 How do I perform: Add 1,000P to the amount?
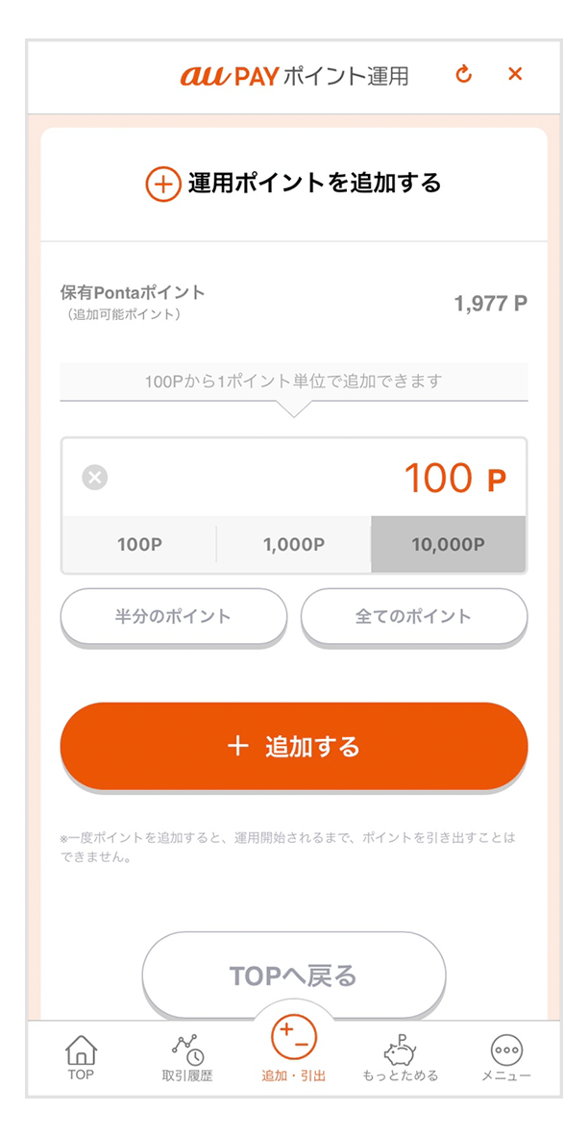(x=294, y=544)
